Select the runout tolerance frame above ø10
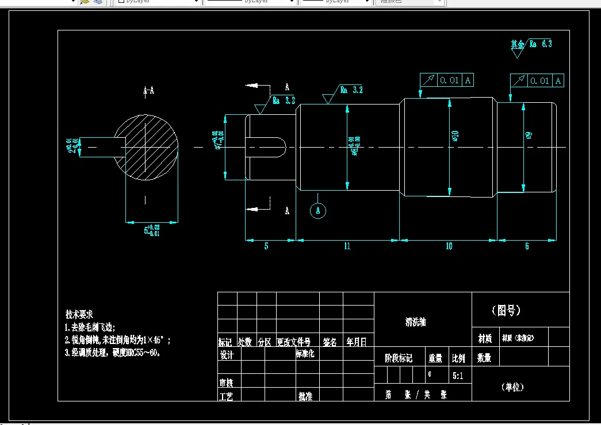 [x=446, y=80]
